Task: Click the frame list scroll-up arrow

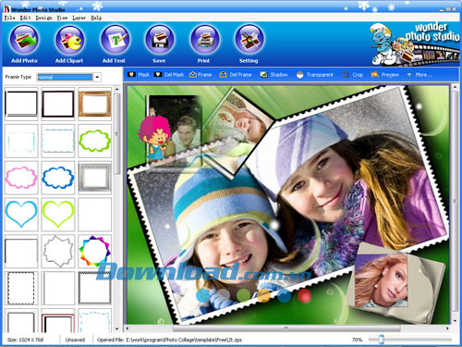Action: click(x=116, y=89)
